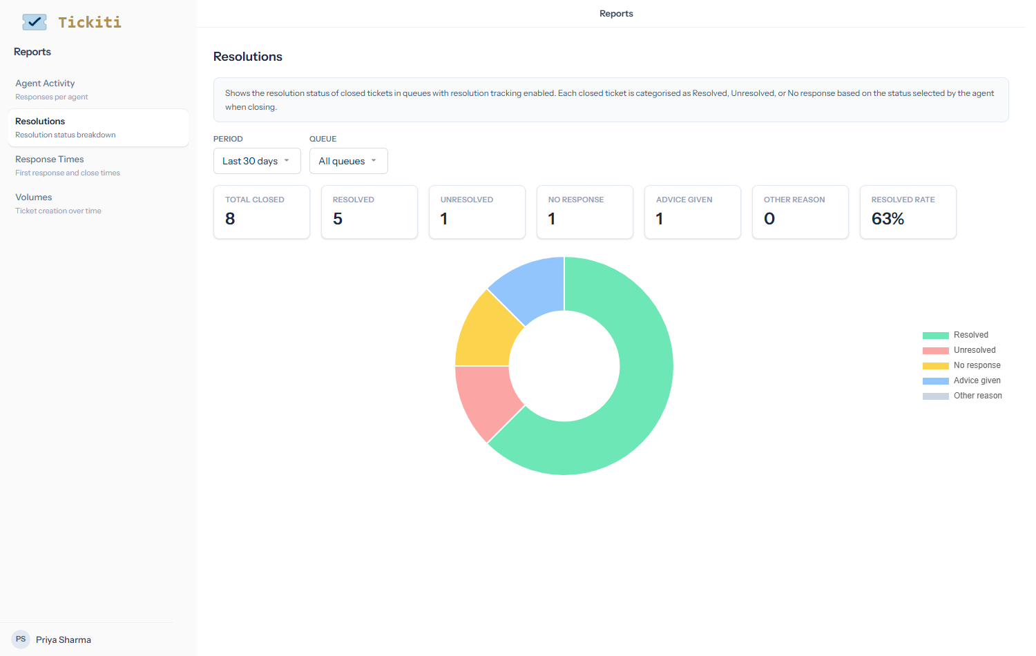Click the 'Ticket creation over time' subtitle
1036x656 pixels.
(59, 211)
